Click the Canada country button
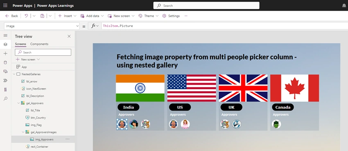 click(x=283, y=107)
